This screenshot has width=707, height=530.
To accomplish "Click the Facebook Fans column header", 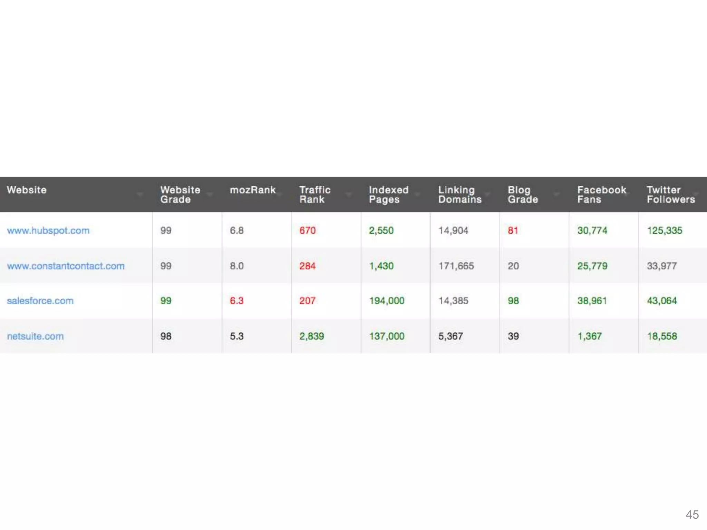I will 601,195.
